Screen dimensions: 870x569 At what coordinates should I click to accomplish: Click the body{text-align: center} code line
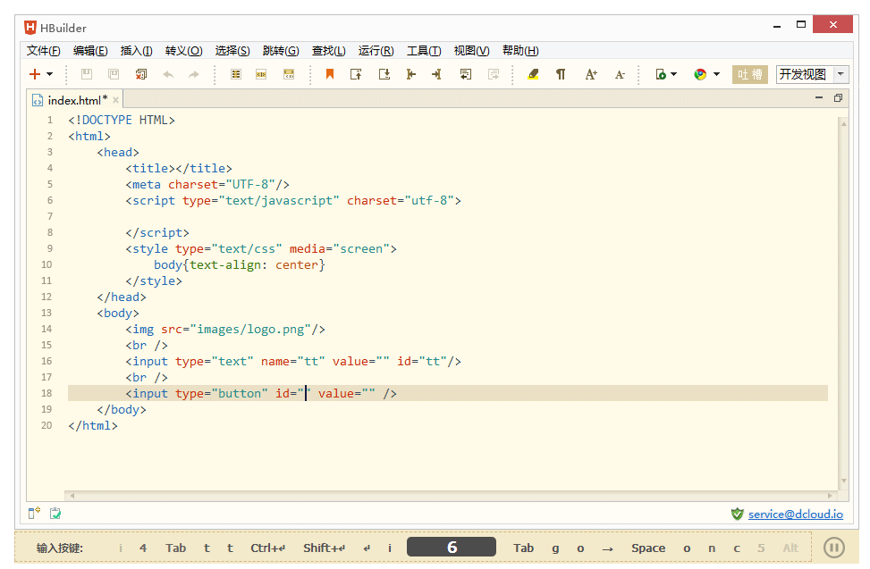239,264
